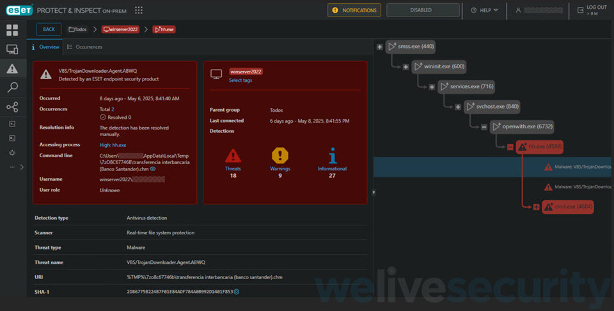Collapse the openwith.exe (6732) node
The height and width of the screenshot is (311, 614).
(484, 126)
